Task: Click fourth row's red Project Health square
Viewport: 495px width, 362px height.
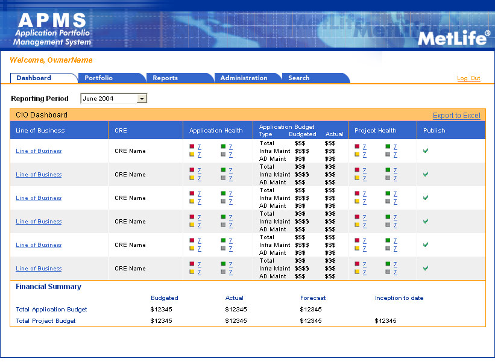Action: (x=357, y=217)
